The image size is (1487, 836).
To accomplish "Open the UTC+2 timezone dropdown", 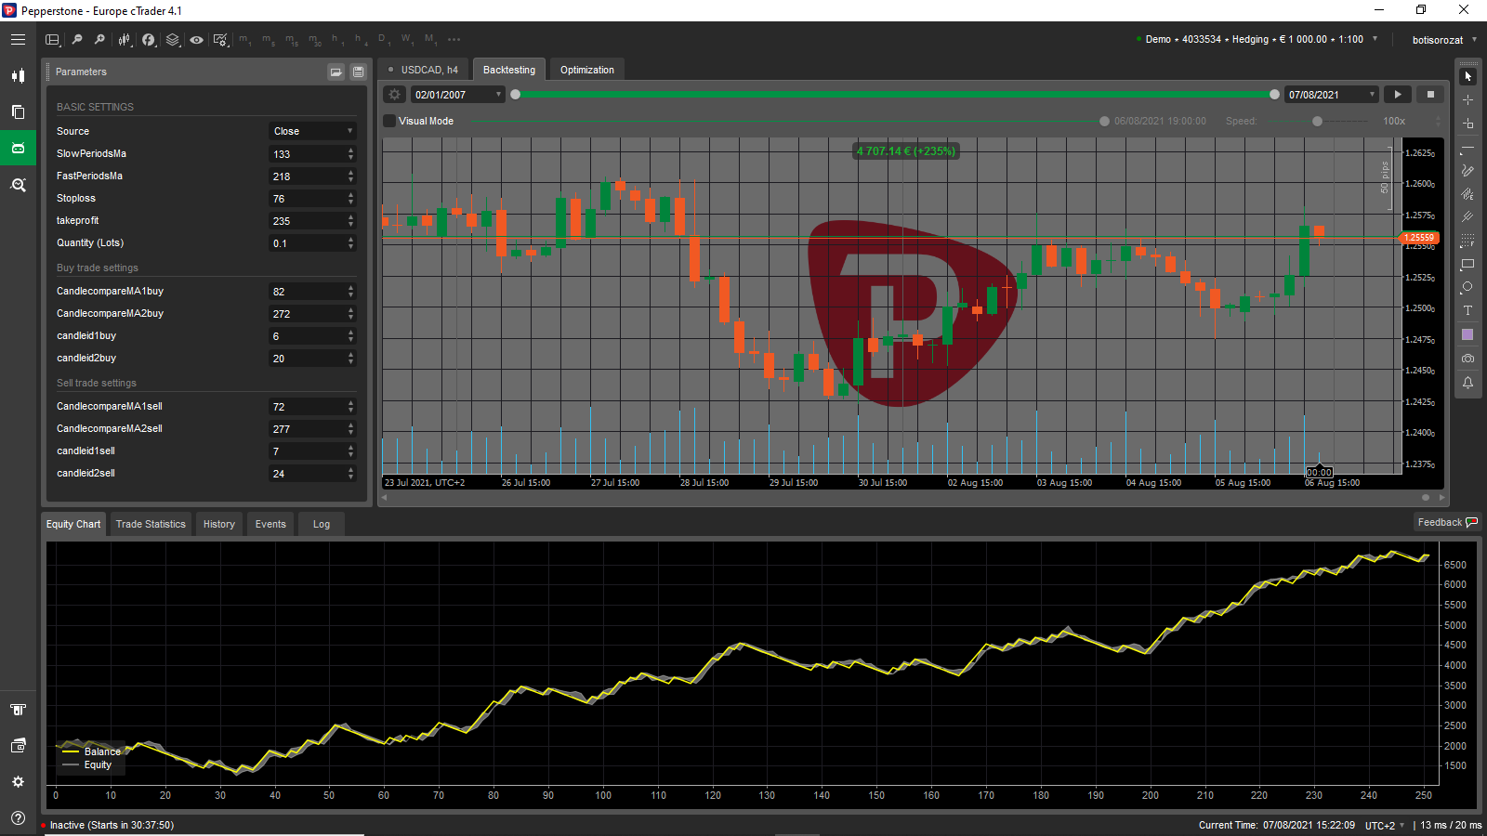I will tap(1385, 825).
